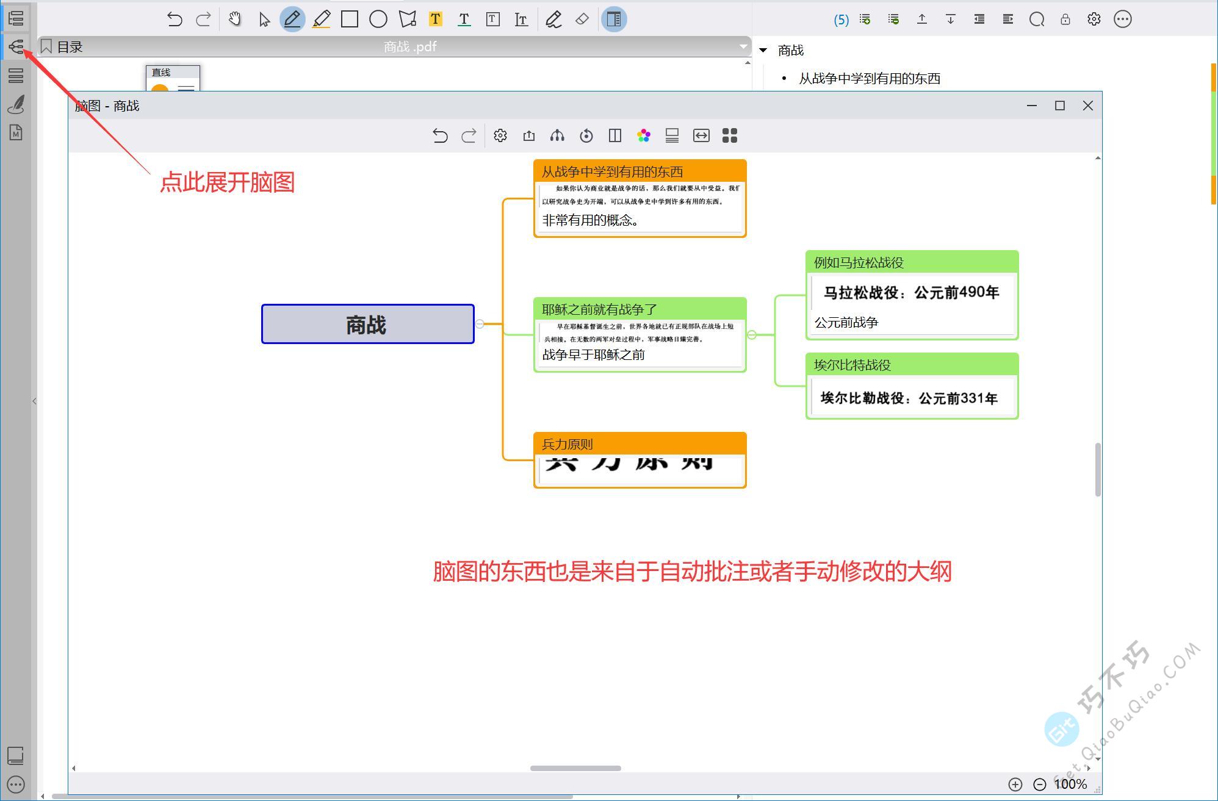Select the 从战争中学到有用的东西 node

pyautogui.click(x=640, y=198)
